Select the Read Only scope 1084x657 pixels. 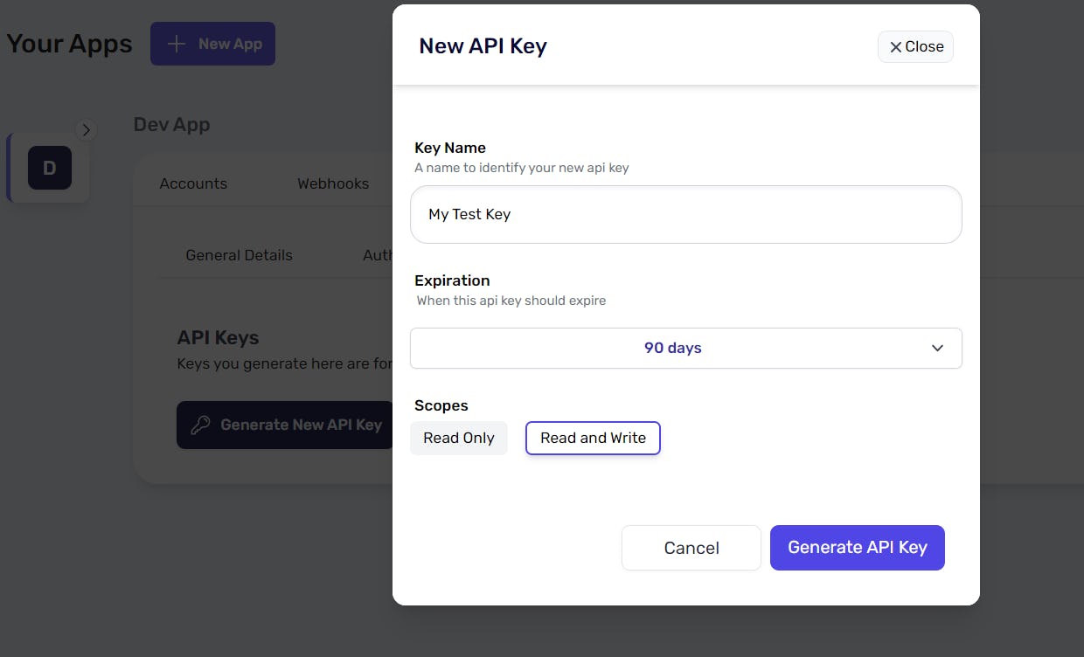pyautogui.click(x=458, y=438)
